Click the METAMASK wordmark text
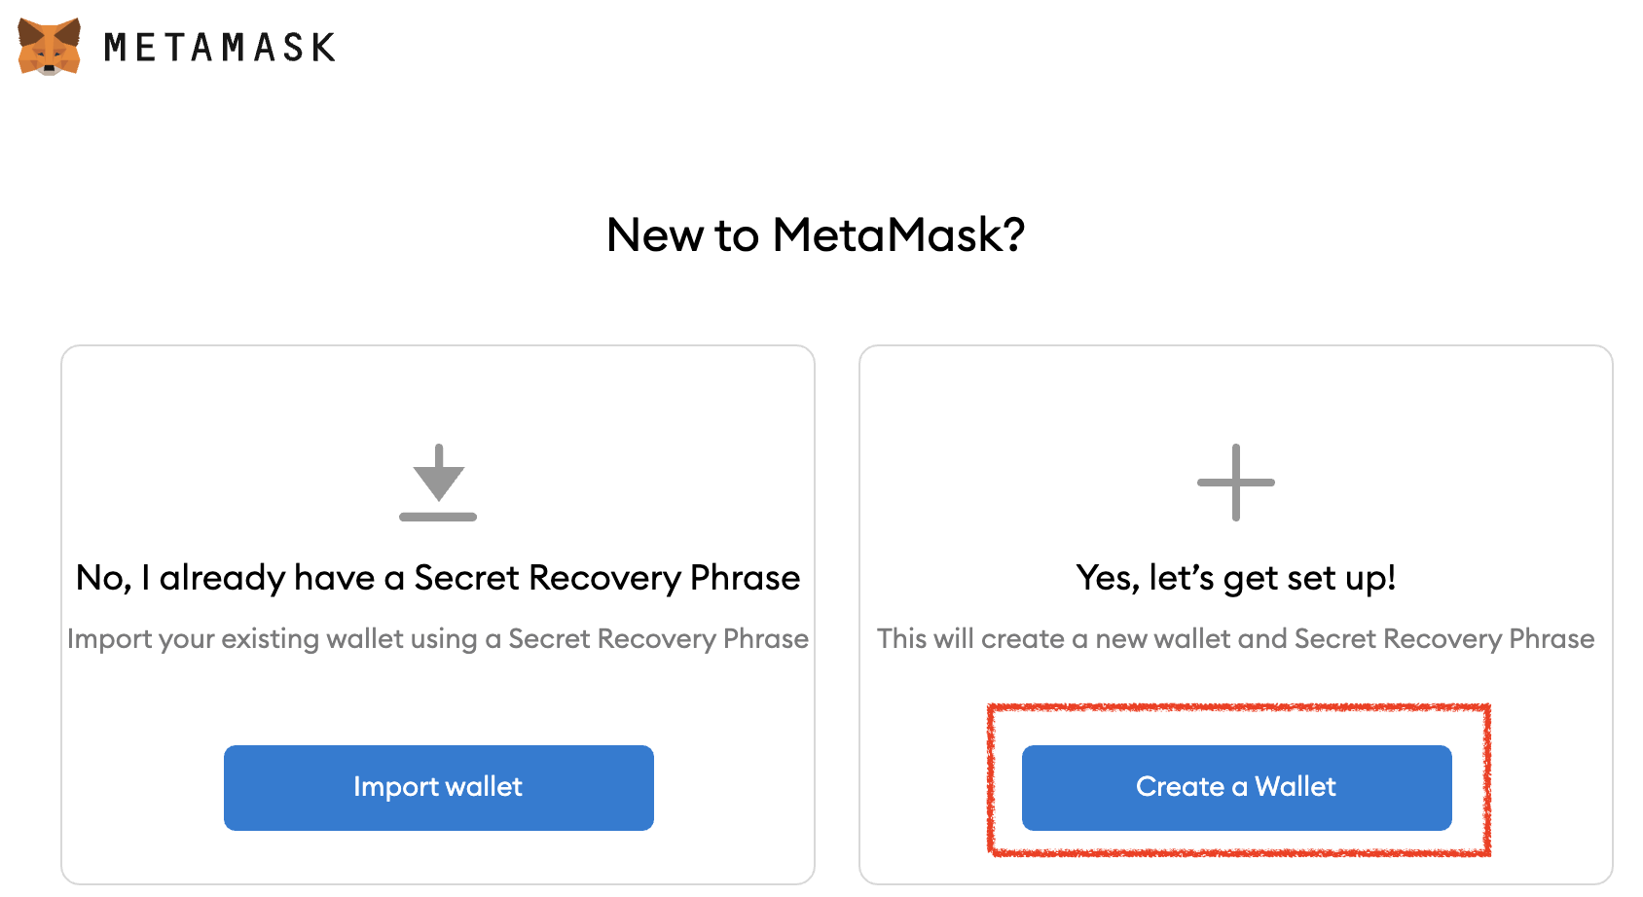This screenshot has height=897, width=1643. pos(220,48)
